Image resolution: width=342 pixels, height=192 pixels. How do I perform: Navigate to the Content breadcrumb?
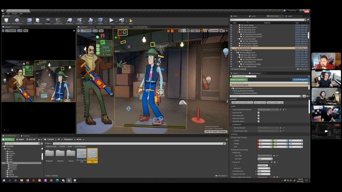pyautogui.click(x=51, y=139)
